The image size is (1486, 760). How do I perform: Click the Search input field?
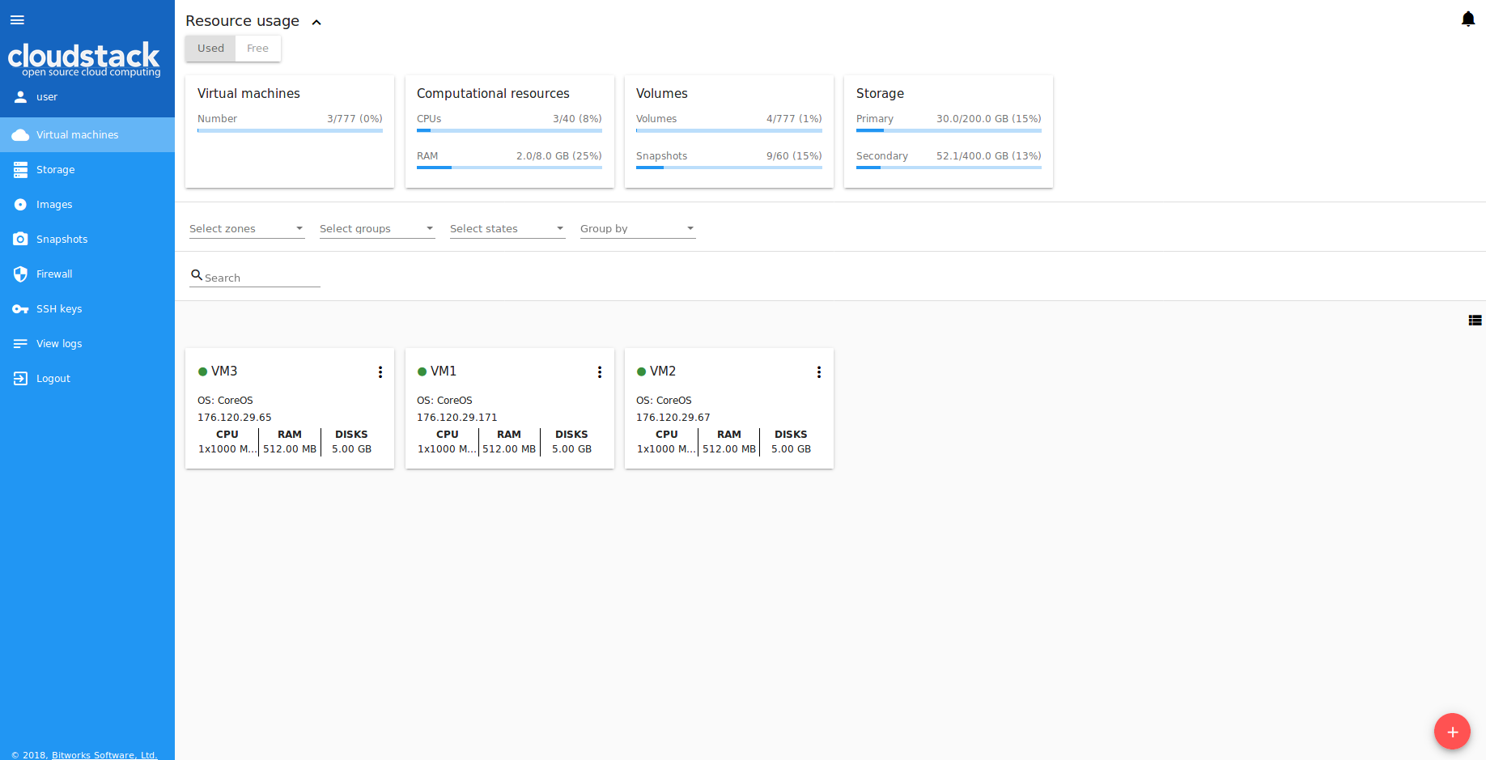261,278
